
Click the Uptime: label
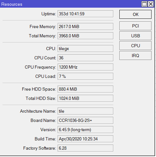(x=49, y=14)
